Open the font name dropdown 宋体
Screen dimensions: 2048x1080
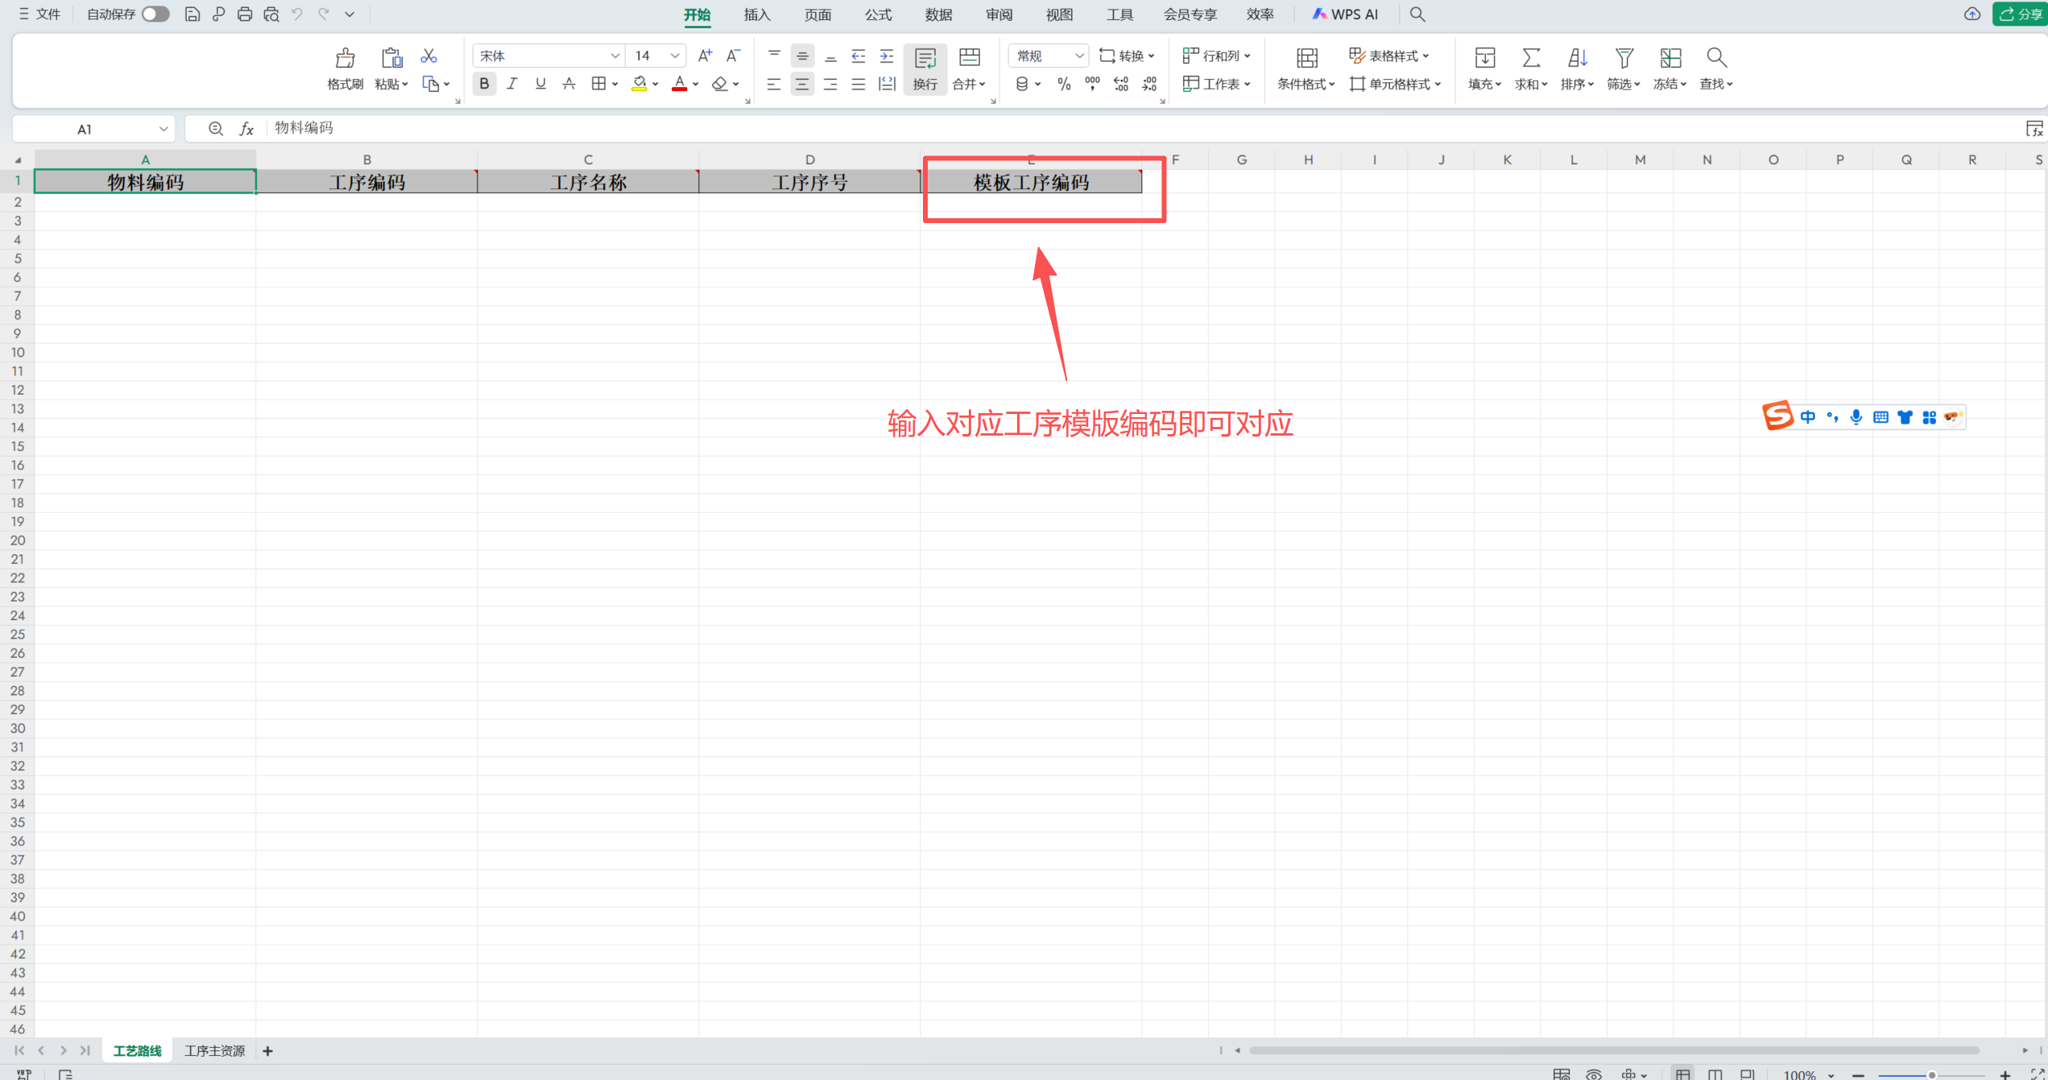click(x=614, y=56)
